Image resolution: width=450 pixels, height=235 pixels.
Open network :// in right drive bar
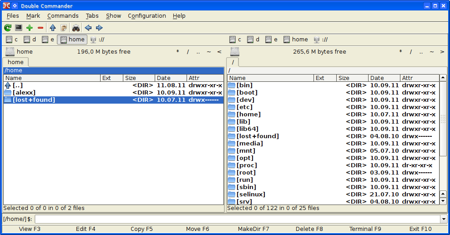pos(321,40)
